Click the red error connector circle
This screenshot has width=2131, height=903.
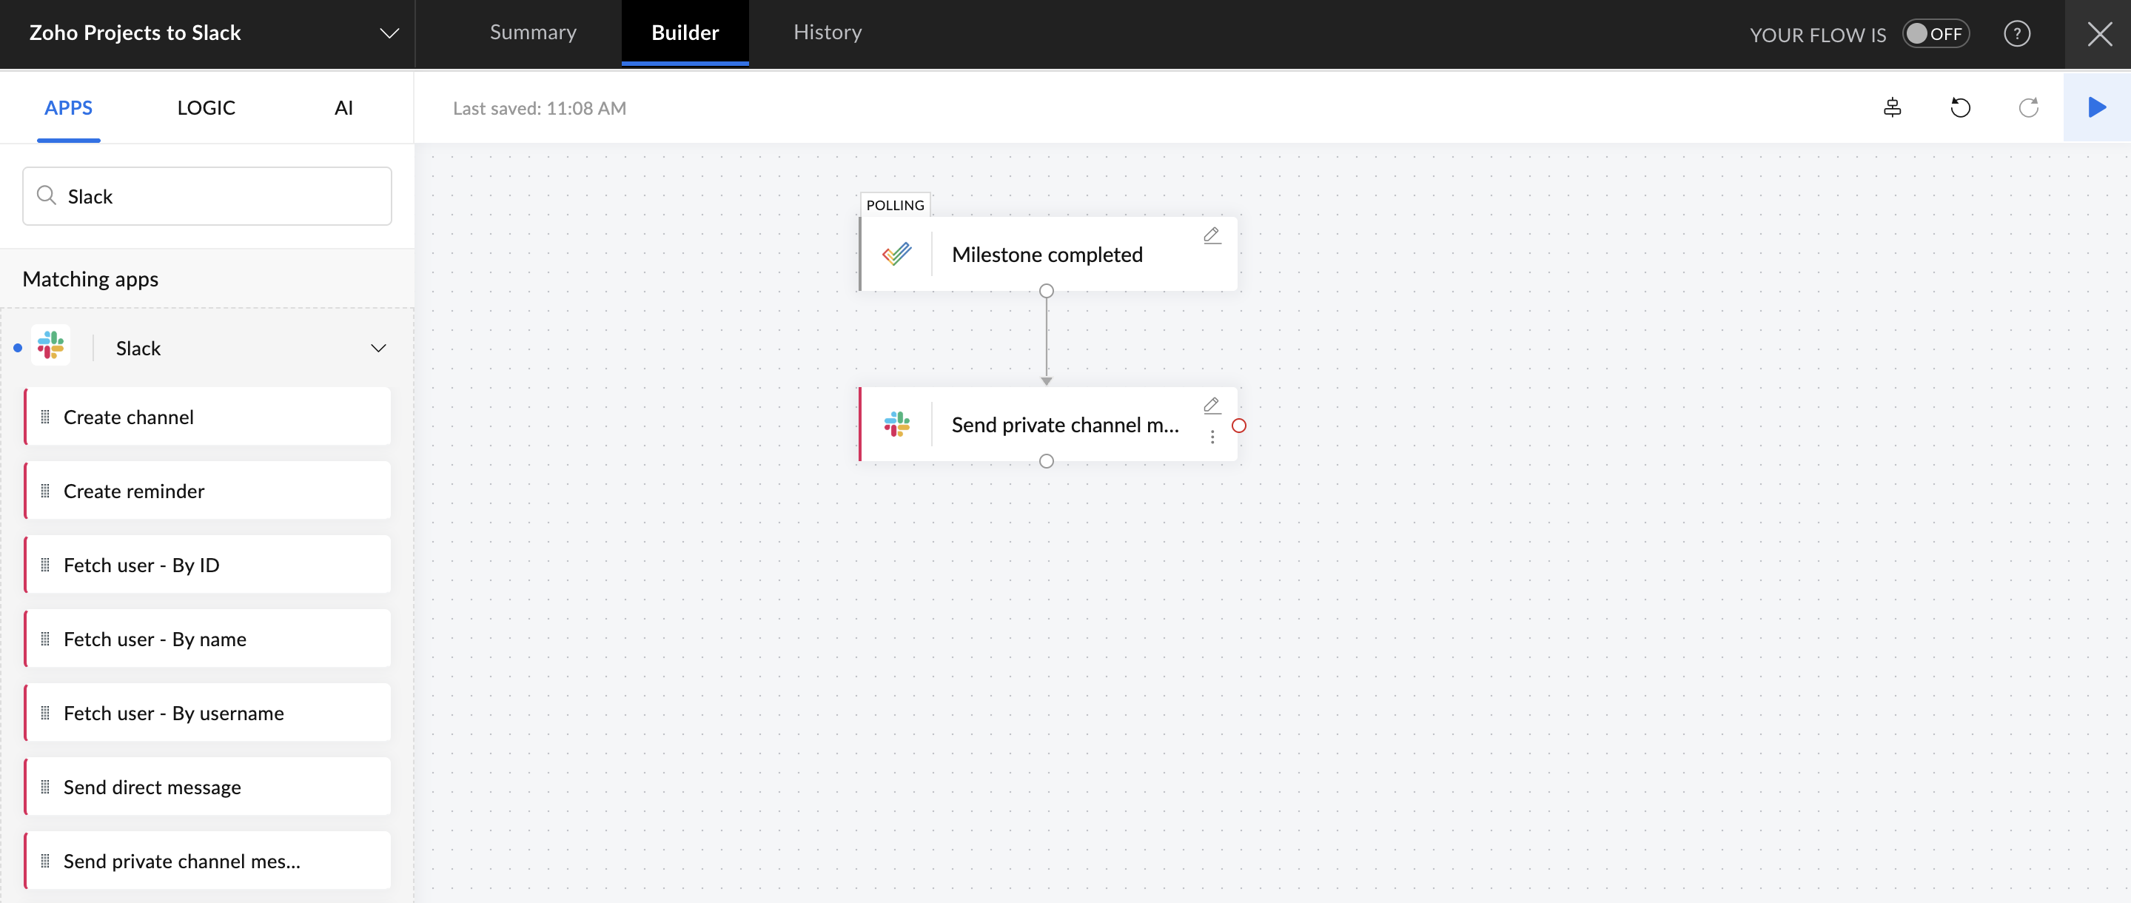[x=1238, y=426]
